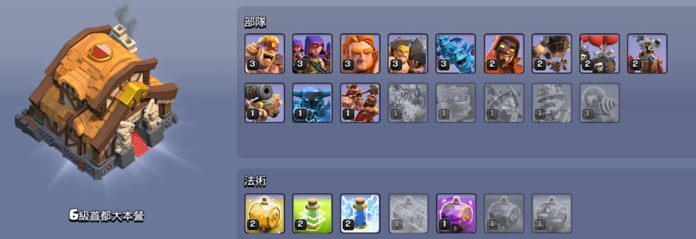Tap the locked Super Dragon icon

[x=408, y=103]
